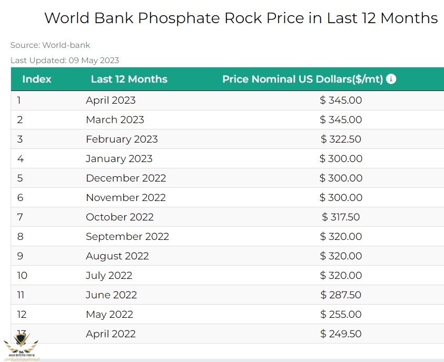Viewport: 444px width, 362px height.
Task: Select the April 2022 price $ 249.50
Action: point(341,334)
